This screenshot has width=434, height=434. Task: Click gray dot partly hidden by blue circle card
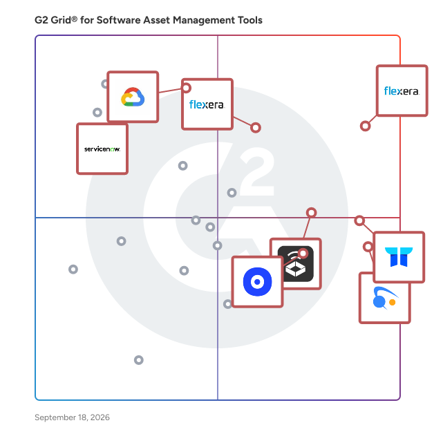click(227, 304)
